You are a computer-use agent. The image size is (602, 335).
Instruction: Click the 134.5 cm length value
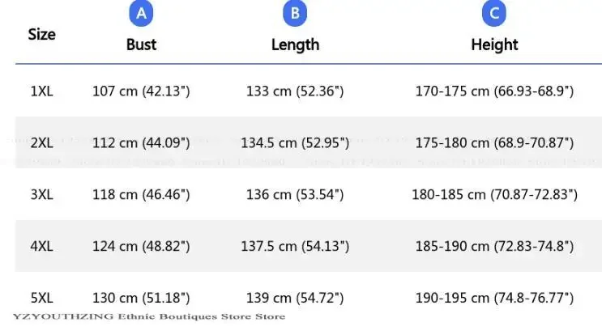click(295, 142)
